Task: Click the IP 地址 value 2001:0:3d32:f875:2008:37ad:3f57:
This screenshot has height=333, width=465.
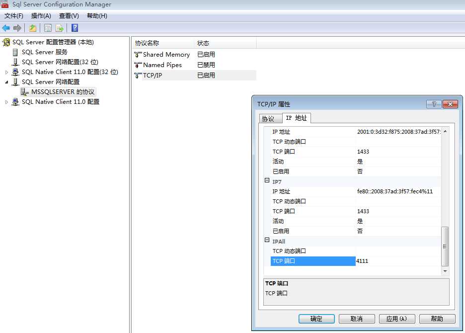Action: click(398, 132)
